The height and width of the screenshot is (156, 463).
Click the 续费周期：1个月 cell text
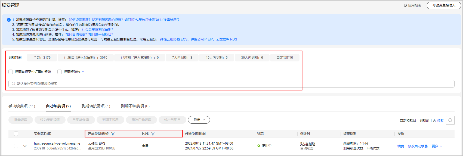click(x=356, y=143)
